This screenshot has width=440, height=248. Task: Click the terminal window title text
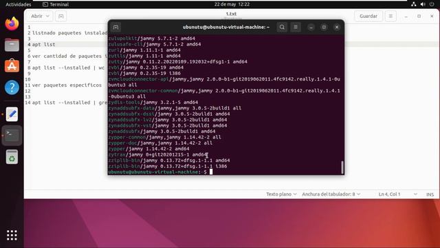226,28
